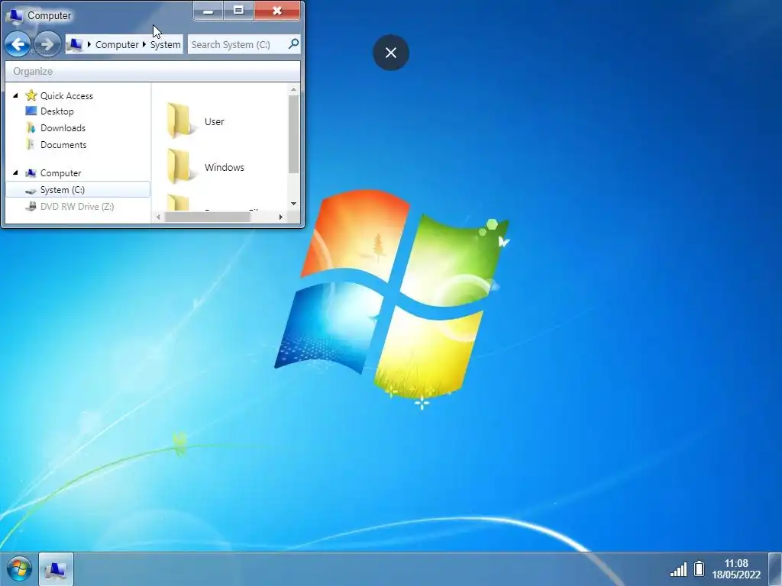This screenshot has width=782, height=586.
Task: Expand the arrow before System in breadcrumb
Action: point(144,44)
